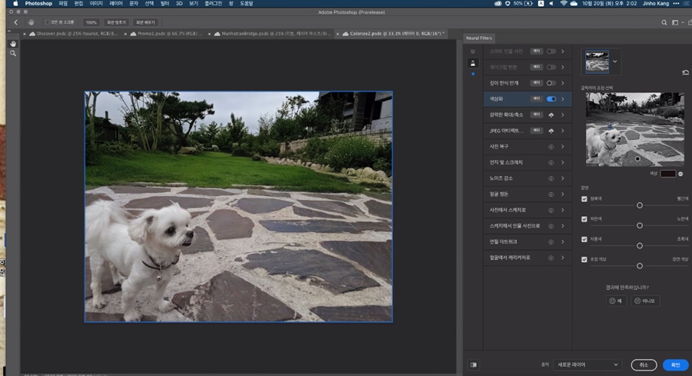Open the Wi-Fi status menu
692x376 pixels.
(x=563, y=4)
